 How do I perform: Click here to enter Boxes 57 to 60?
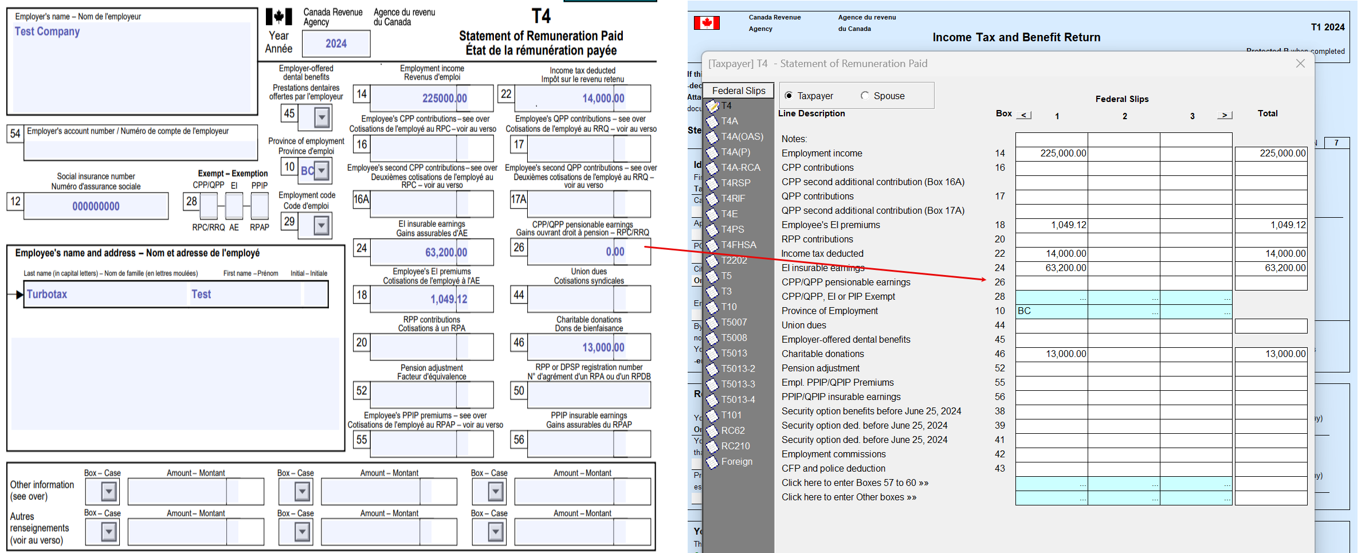(x=854, y=483)
